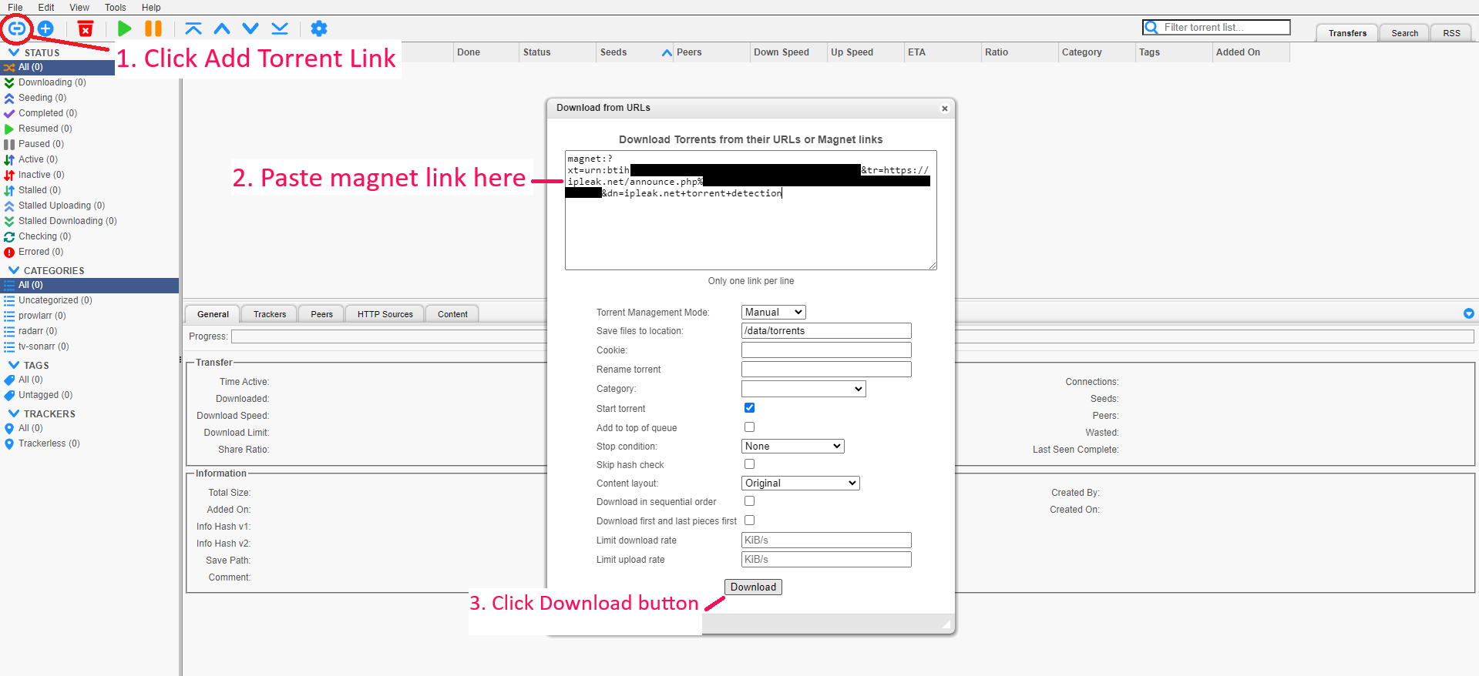Open the Stop condition dropdown
Viewport: 1479px width, 676px height.
coord(793,446)
